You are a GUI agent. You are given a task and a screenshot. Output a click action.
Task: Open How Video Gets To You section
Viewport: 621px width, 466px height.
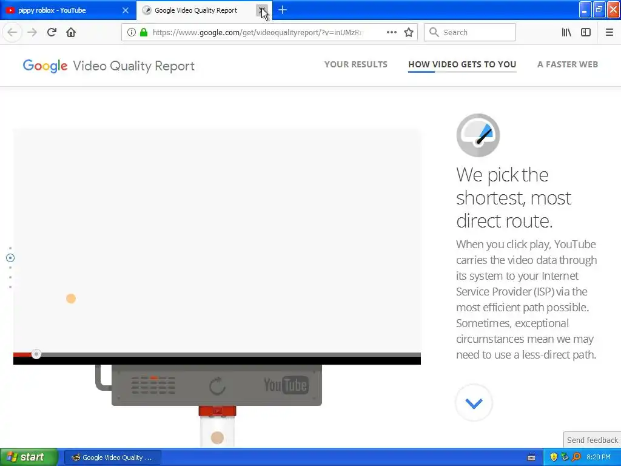click(462, 64)
